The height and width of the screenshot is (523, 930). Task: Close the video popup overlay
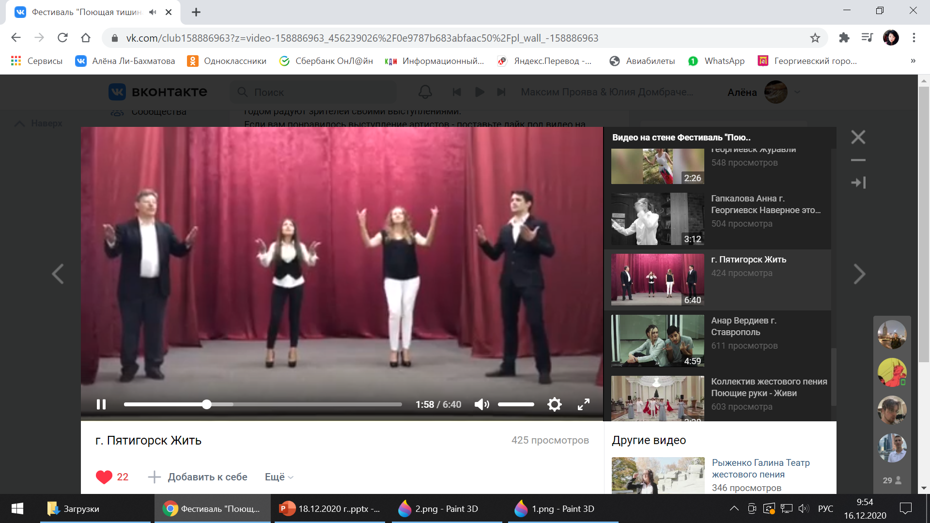pos(858,137)
